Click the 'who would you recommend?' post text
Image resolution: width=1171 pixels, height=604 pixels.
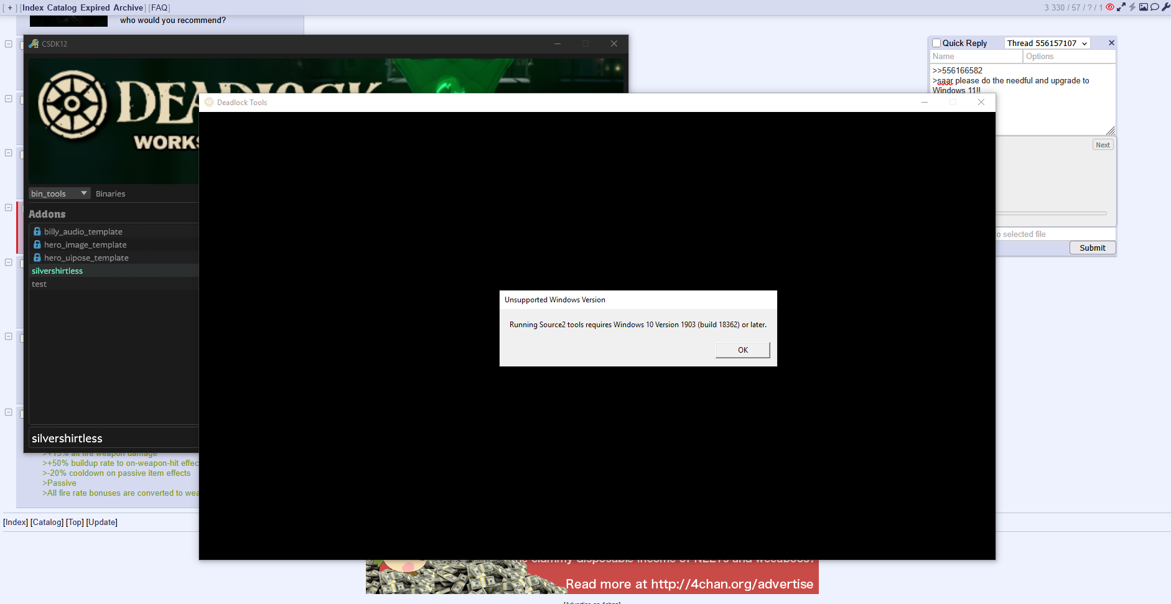tap(173, 20)
